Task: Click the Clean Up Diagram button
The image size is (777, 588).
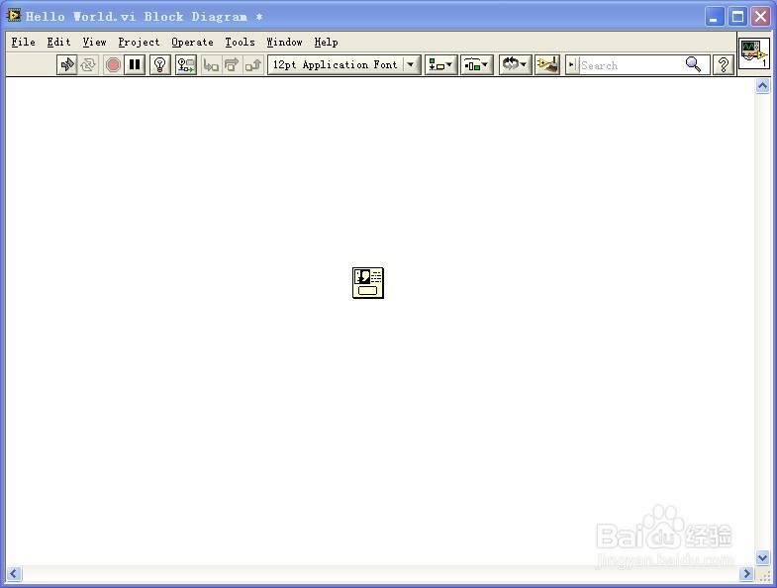Action: coord(547,65)
